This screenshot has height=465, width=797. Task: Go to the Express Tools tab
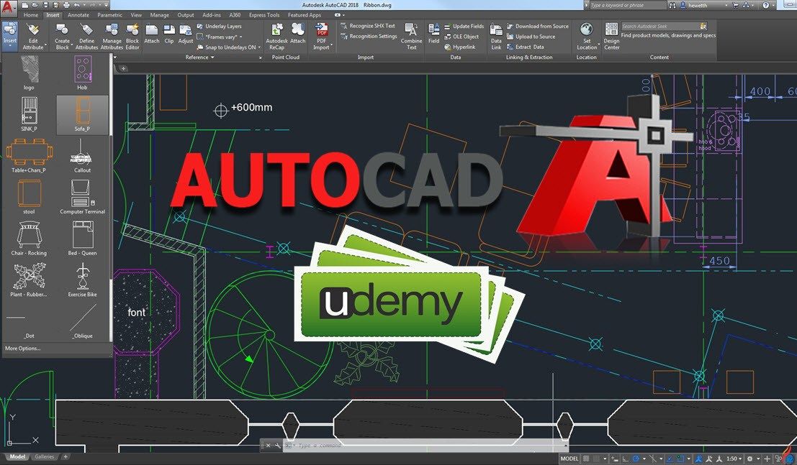264,15
